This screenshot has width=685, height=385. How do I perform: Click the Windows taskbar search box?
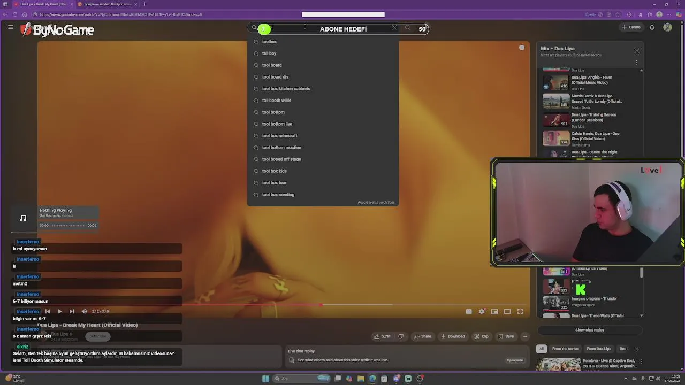tap(302, 379)
